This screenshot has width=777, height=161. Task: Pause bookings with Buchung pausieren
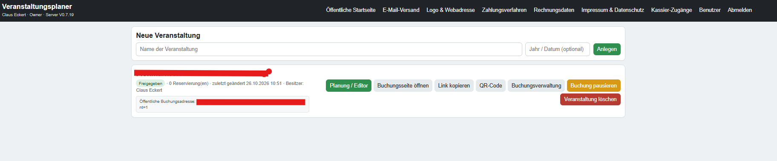pos(593,85)
